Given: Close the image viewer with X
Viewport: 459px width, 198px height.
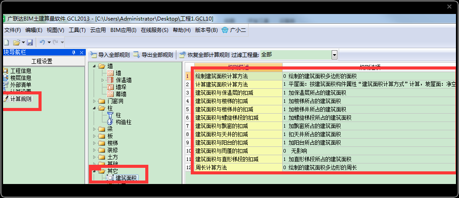Looking at the screenshot, I should (449, 7).
